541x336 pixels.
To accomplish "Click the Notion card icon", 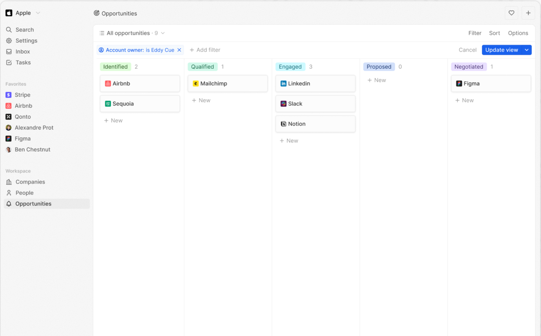I will point(284,124).
